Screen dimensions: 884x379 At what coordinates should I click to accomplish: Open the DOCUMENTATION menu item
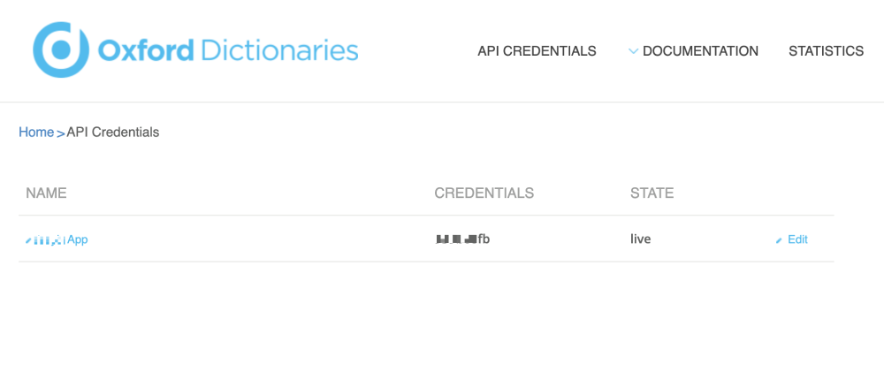[x=700, y=51]
